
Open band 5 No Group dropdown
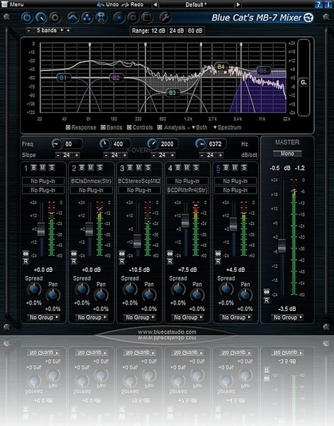point(236,317)
